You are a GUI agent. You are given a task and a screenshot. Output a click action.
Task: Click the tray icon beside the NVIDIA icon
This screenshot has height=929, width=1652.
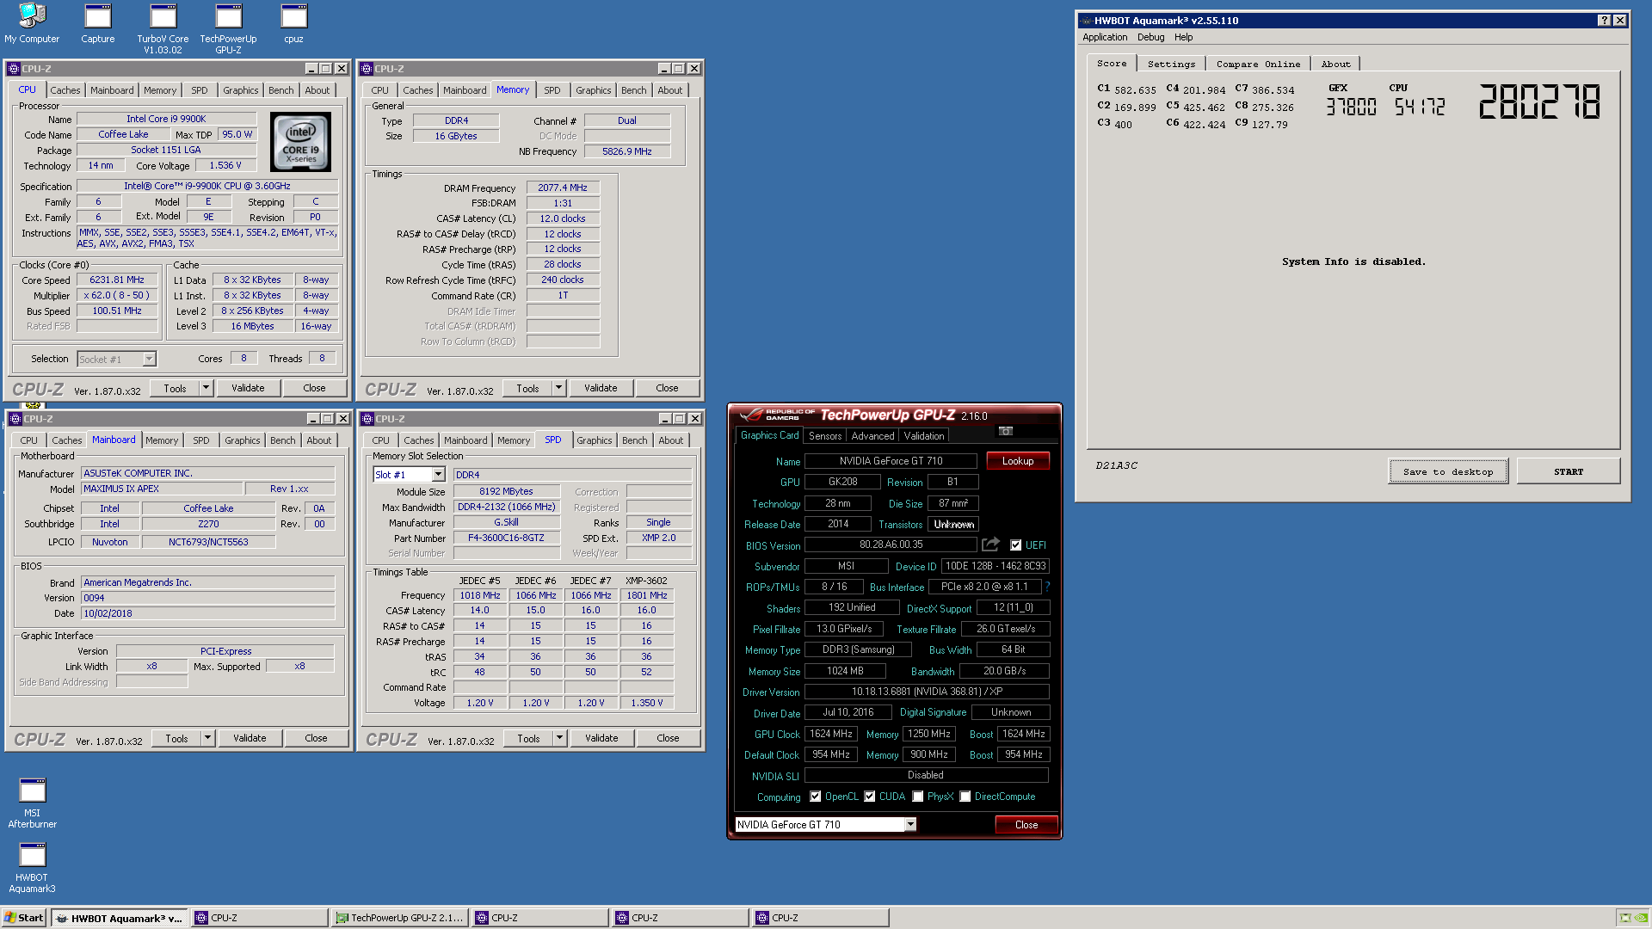click(x=1624, y=918)
